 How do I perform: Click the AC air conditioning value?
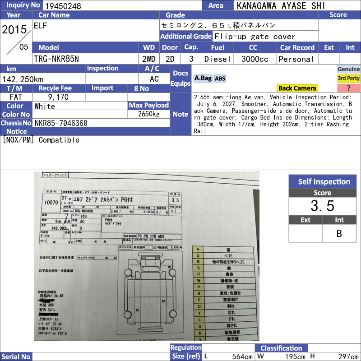point(154,79)
